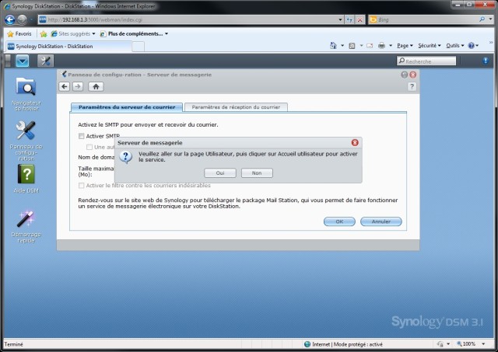Click the OK button
Screen dimensions: 498x352
click(x=339, y=221)
